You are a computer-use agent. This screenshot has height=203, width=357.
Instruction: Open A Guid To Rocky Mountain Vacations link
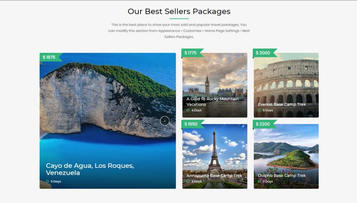coord(212,102)
